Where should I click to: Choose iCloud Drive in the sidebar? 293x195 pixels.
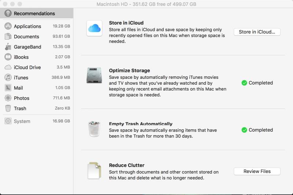[x=37, y=67]
